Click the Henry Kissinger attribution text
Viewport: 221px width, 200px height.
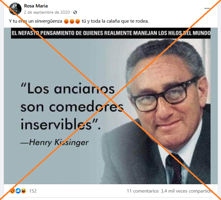click(x=55, y=143)
